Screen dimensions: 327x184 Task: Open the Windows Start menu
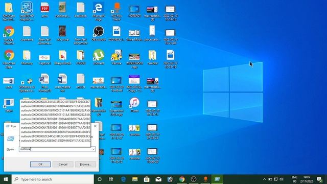(x=6, y=179)
